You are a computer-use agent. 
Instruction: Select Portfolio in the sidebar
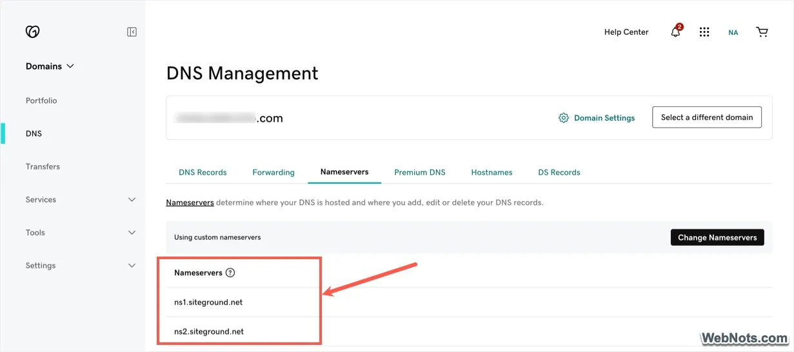click(41, 101)
